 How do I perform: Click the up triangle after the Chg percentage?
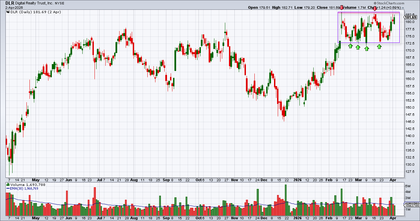[x=402, y=7]
